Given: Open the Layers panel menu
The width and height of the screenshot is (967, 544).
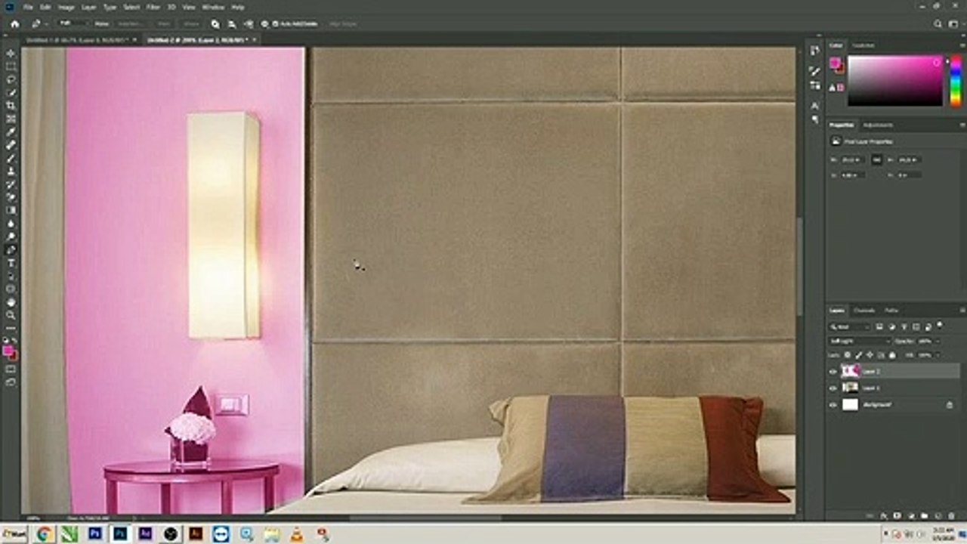Looking at the screenshot, I should pyautogui.click(x=962, y=310).
